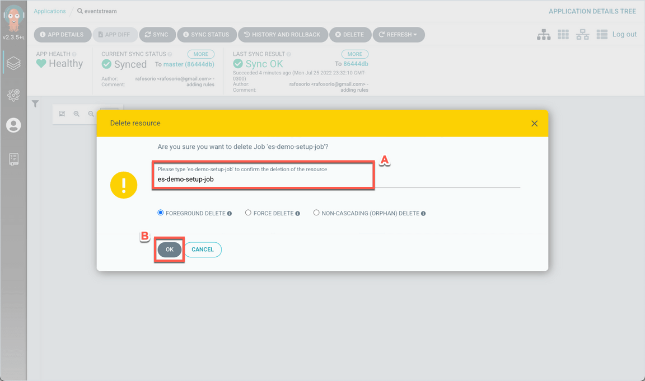Image resolution: width=645 pixels, height=381 pixels.
Task: Close the Delete resource dialog
Action: [x=534, y=124]
